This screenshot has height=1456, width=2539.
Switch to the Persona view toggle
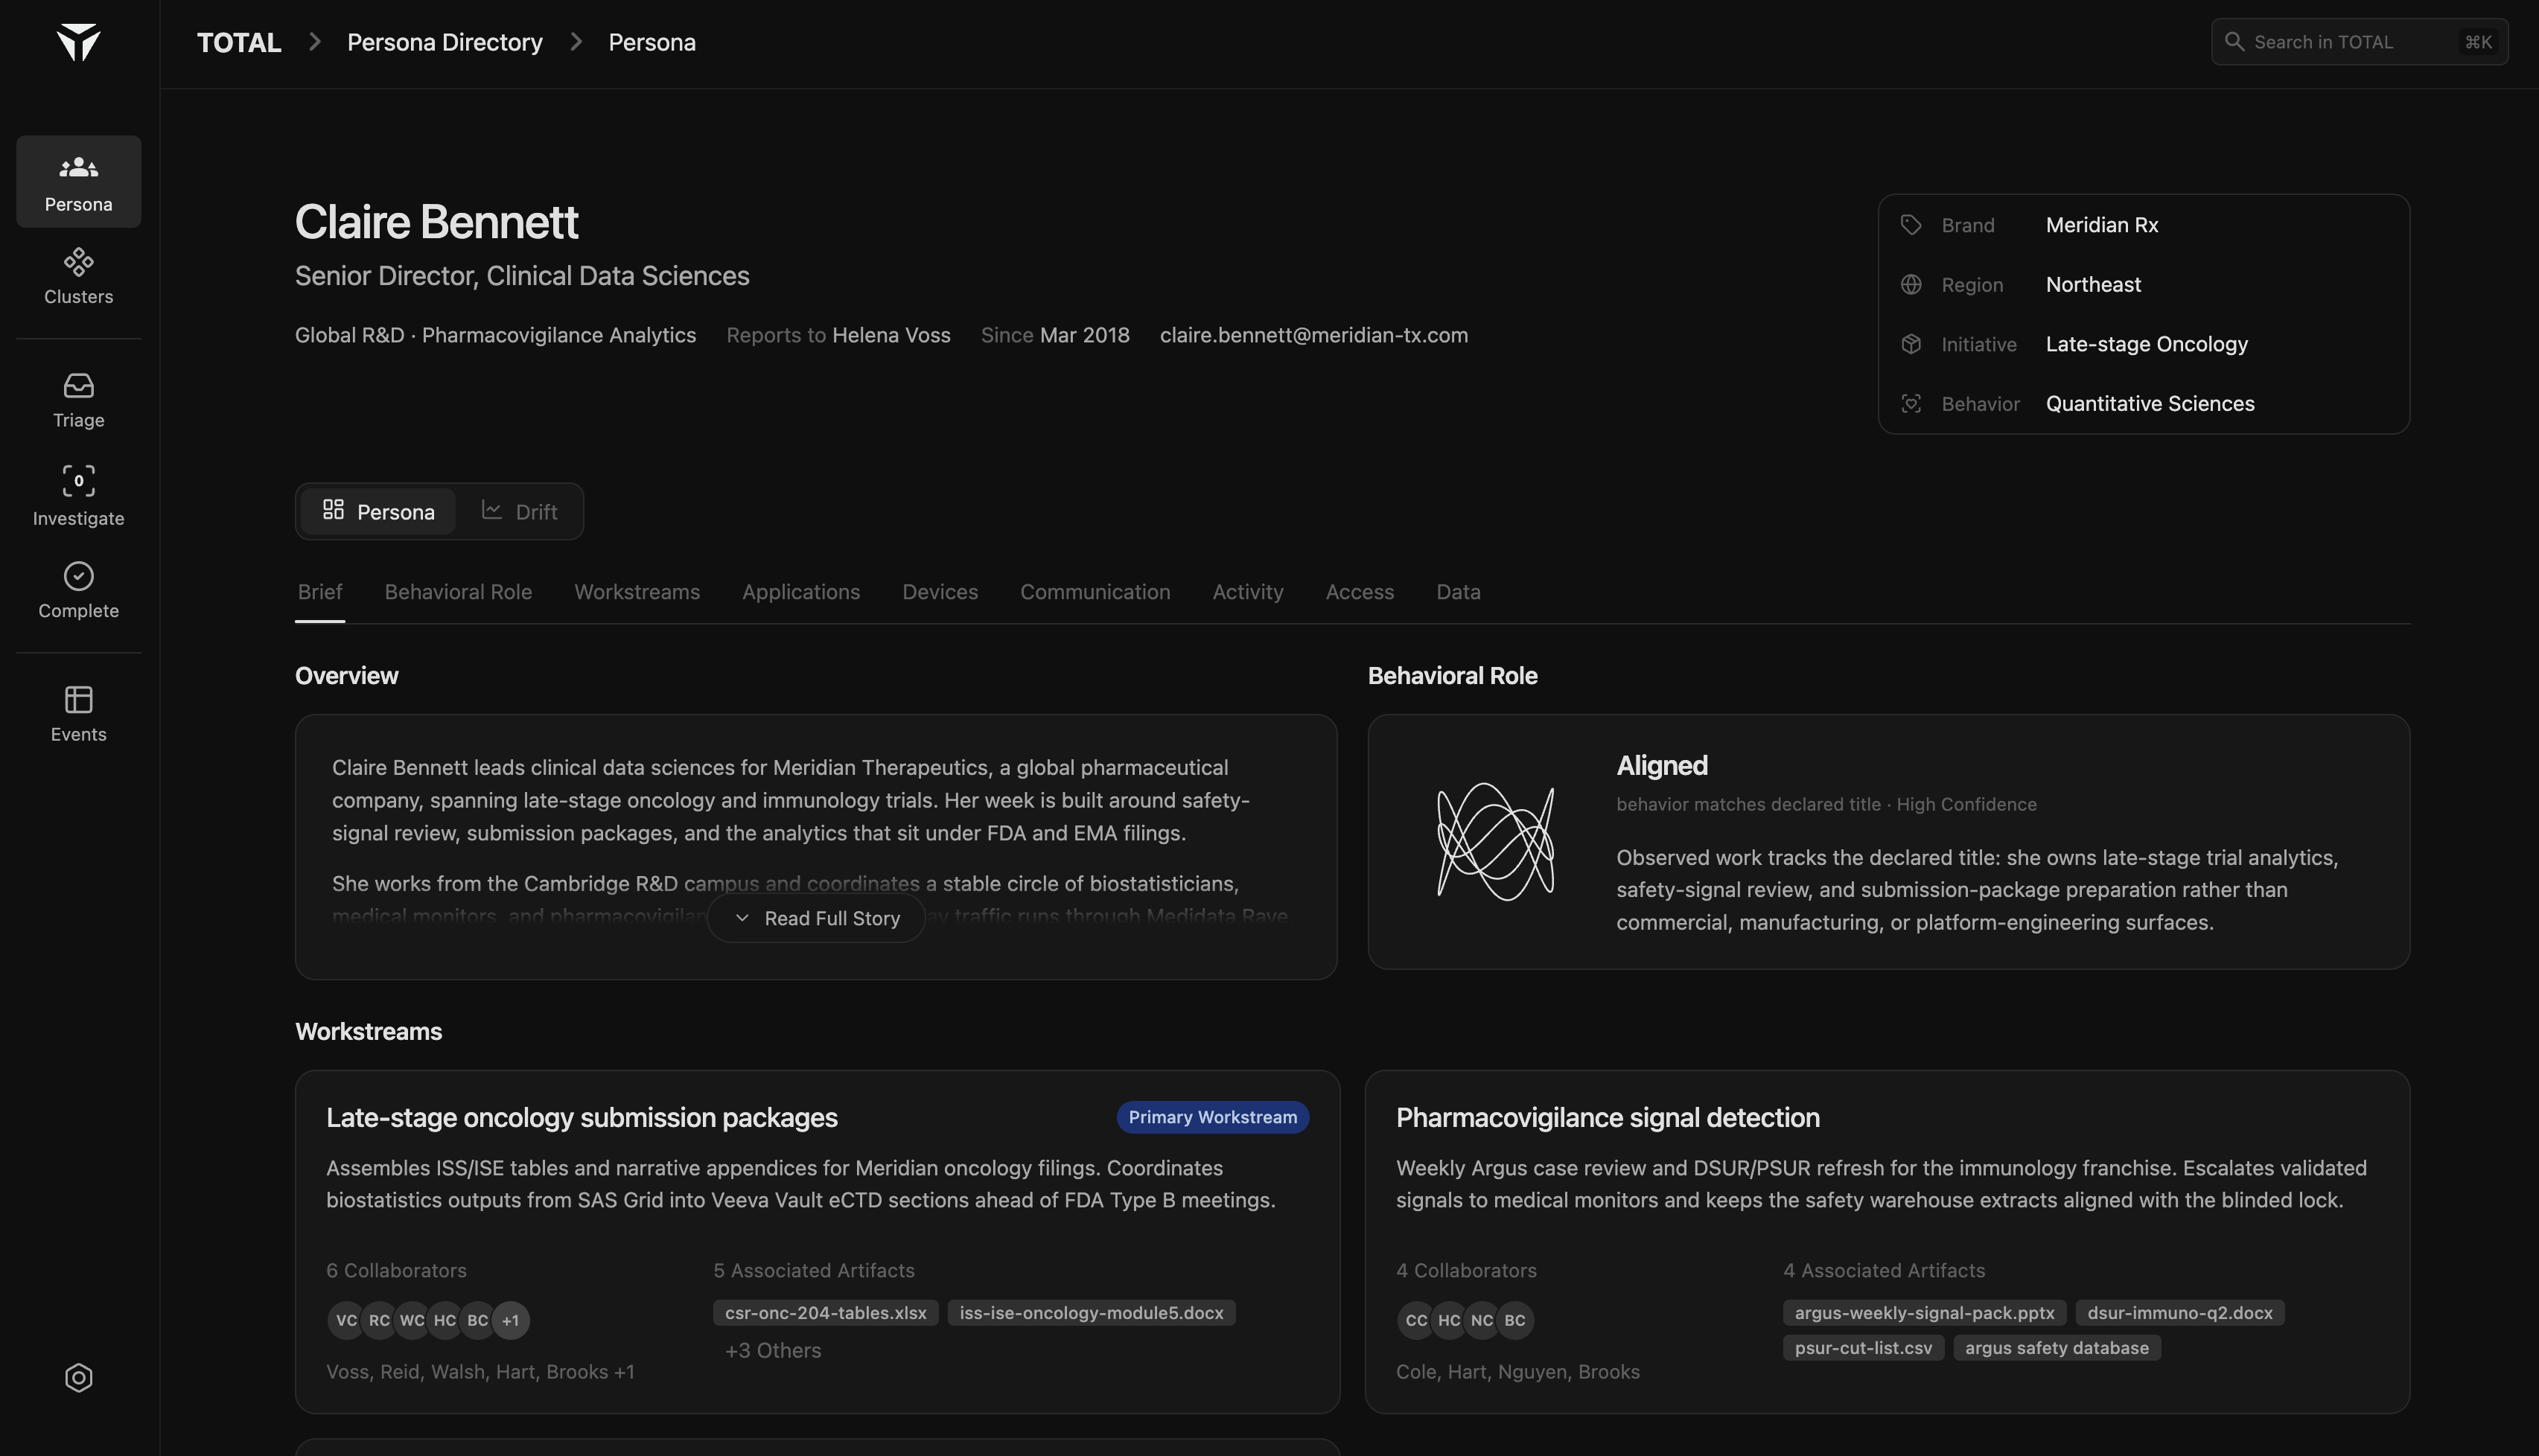click(x=378, y=511)
